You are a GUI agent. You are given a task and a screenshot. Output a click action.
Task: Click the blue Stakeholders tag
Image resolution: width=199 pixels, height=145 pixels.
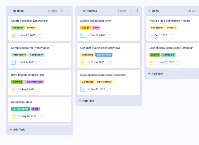tap(104, 55)
